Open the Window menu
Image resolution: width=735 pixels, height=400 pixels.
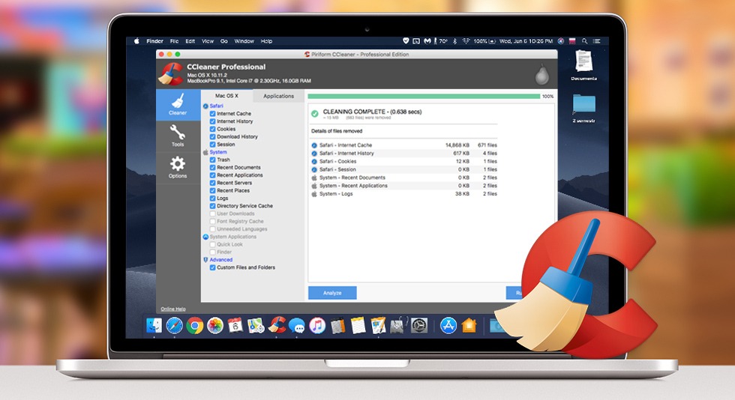click(244, 41)
